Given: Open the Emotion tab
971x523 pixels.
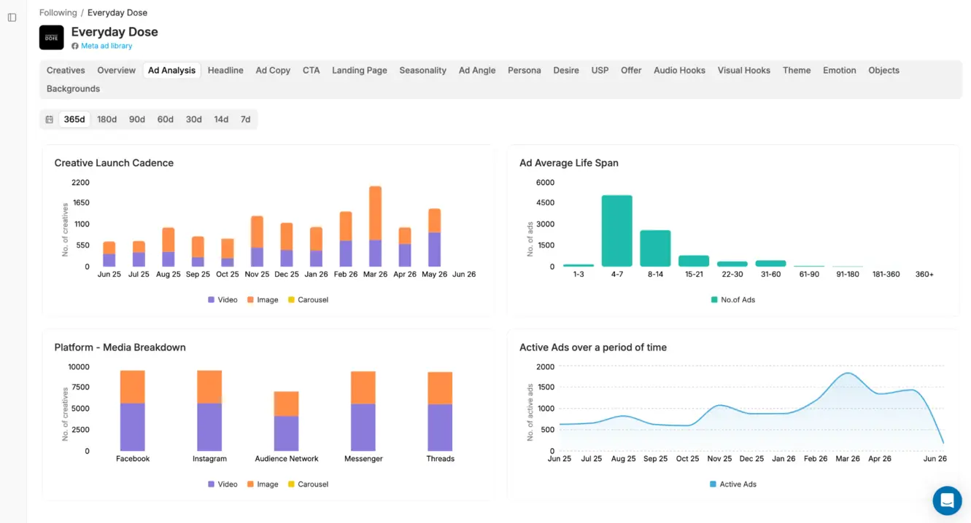Looking at the screenshot, I should tap(840, 71).
